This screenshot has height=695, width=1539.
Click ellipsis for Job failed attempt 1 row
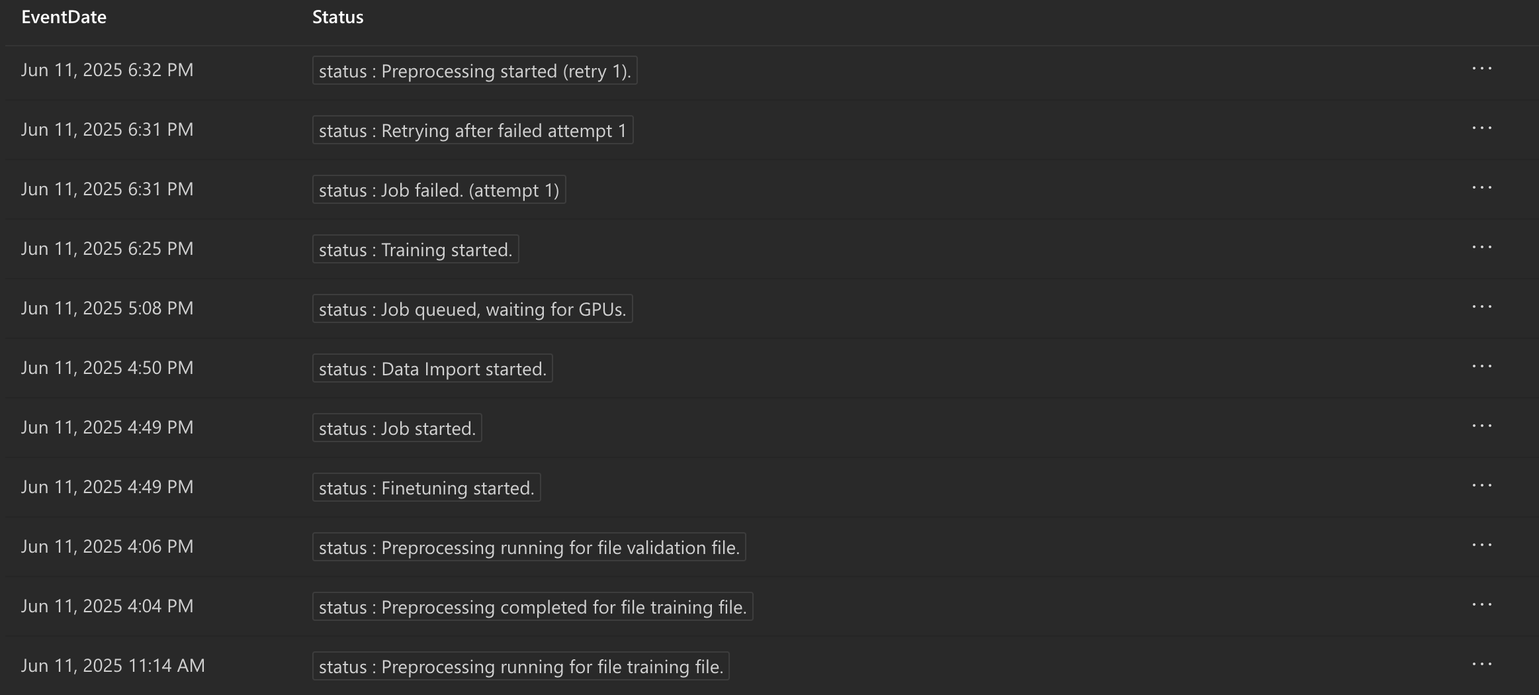click(1482, 188)
